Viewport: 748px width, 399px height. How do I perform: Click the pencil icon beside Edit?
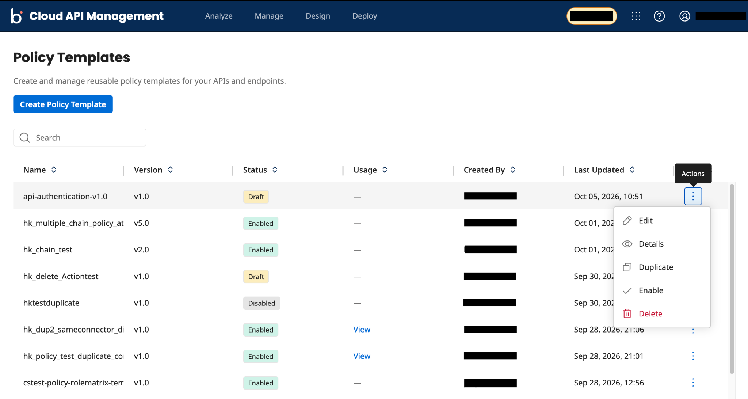[627, 221]
